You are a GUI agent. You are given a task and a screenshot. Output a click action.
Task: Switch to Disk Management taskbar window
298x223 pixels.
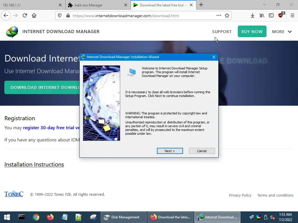coord(123,217)
